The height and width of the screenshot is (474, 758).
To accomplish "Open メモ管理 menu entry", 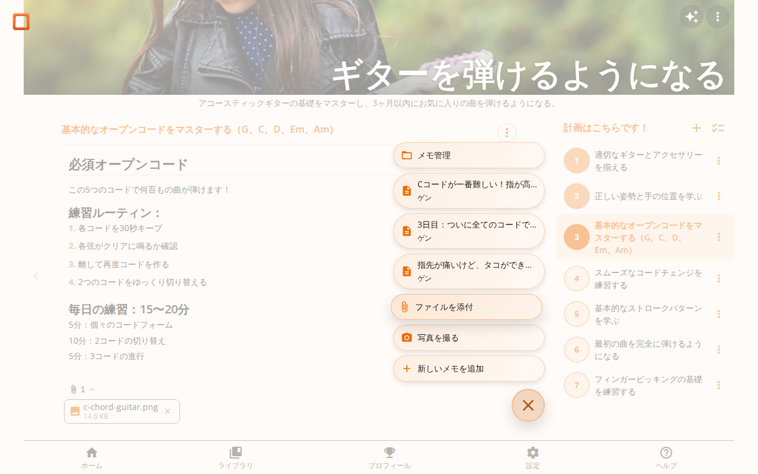I will [469, 155].
